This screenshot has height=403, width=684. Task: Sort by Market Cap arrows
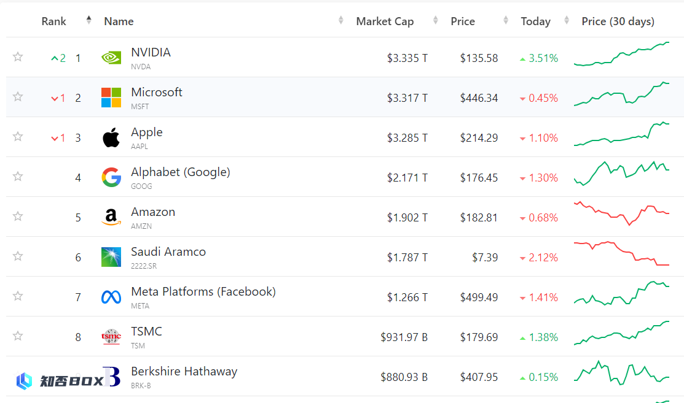coord(435,20)
